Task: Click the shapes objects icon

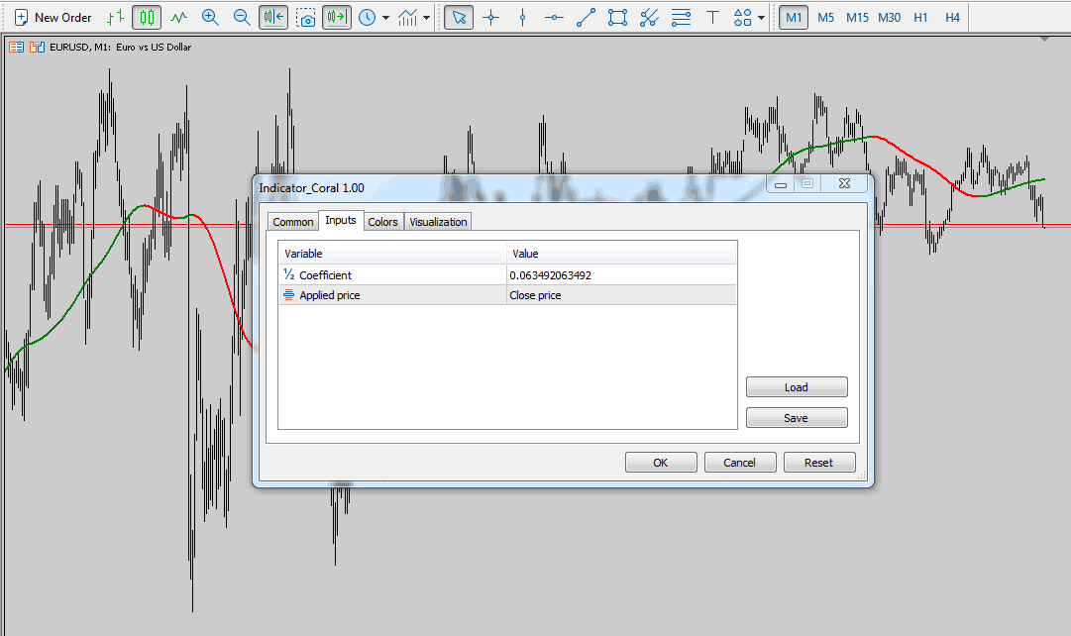Action: point(742,17)
